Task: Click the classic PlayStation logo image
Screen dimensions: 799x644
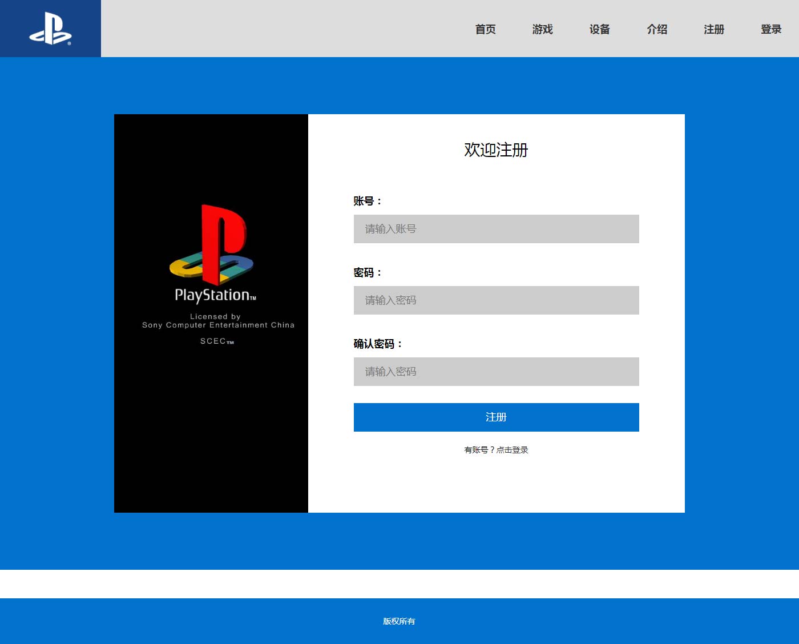Action: (x=211, y=313)
